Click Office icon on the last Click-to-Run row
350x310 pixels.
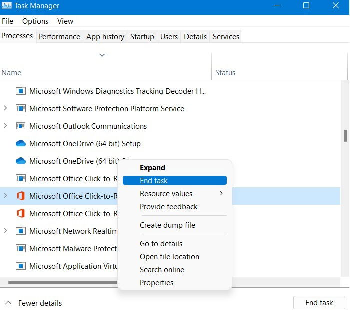[21, 213]
